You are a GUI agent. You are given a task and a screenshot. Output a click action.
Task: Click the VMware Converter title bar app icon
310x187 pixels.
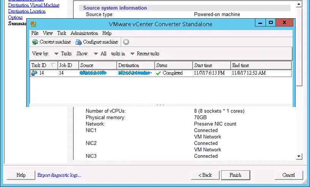(33, 24)
